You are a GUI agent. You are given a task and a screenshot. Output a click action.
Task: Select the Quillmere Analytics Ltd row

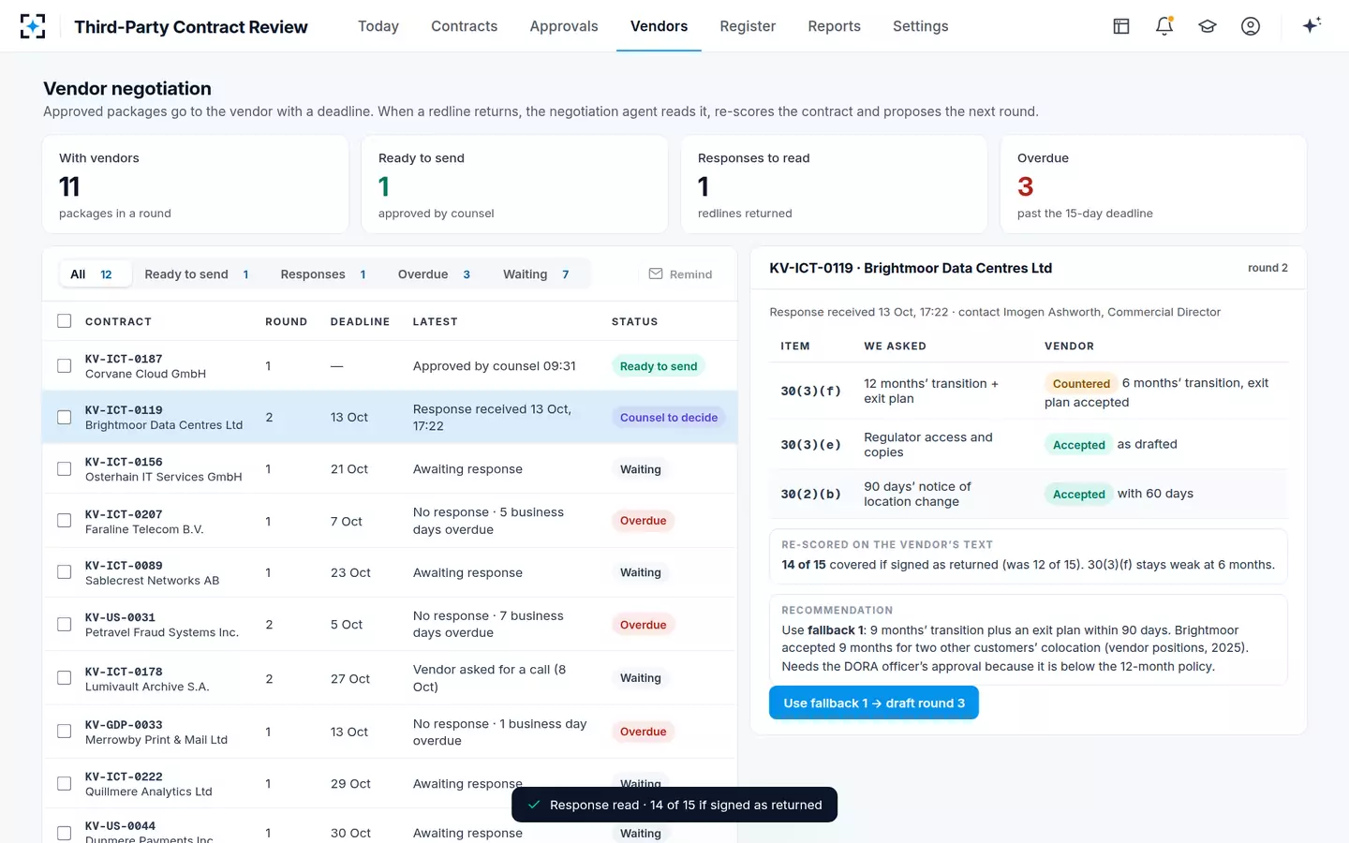(390, 784)
